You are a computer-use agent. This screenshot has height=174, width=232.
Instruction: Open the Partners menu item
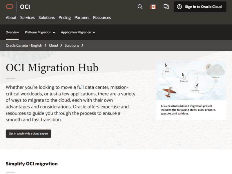(82, 17)
